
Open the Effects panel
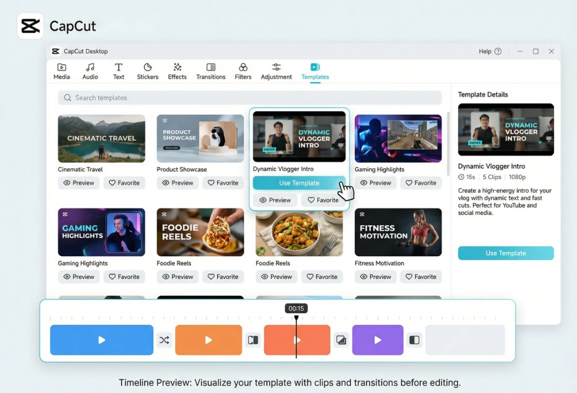[177, 71]
